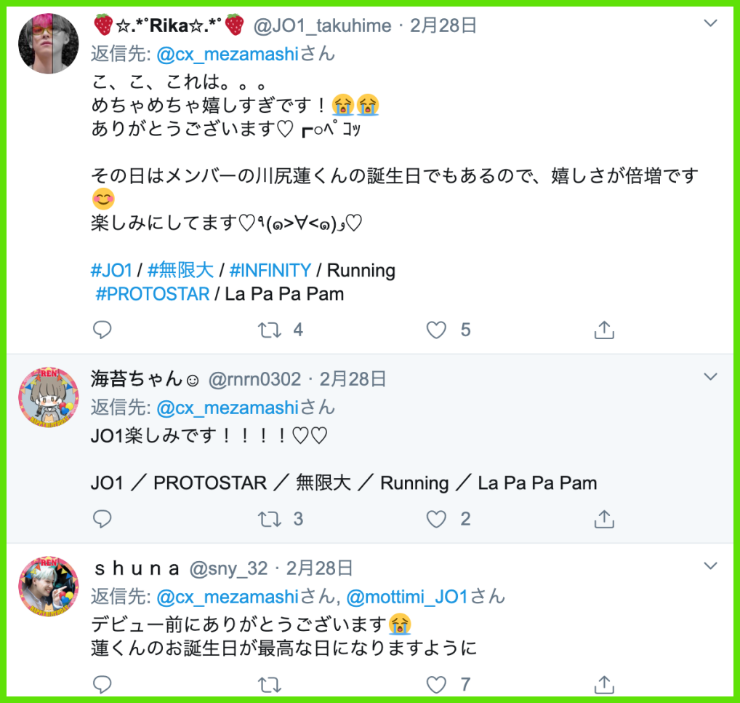Share Rika's tweet via share icon
740x703 pixels.
point(604,330)
